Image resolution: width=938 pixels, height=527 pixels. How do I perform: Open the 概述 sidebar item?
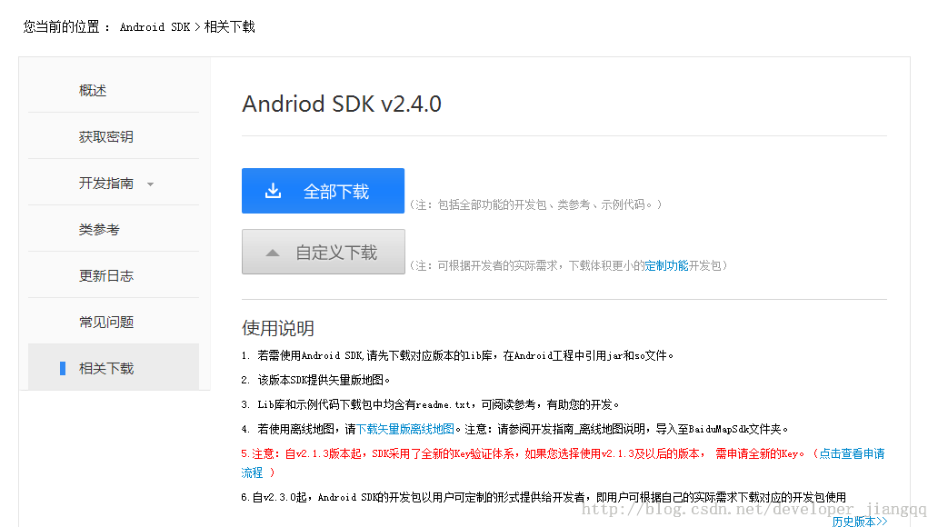coord(93,91)
